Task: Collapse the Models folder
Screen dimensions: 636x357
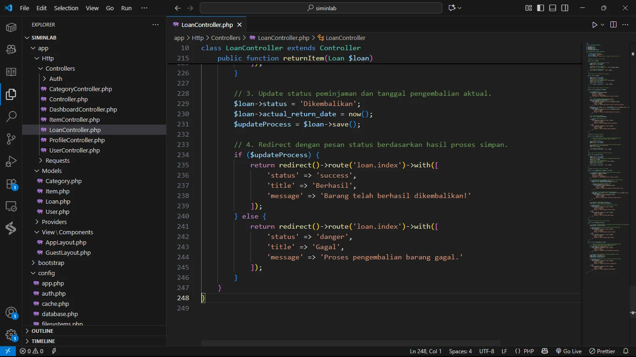Action: [x=52, y=171]
